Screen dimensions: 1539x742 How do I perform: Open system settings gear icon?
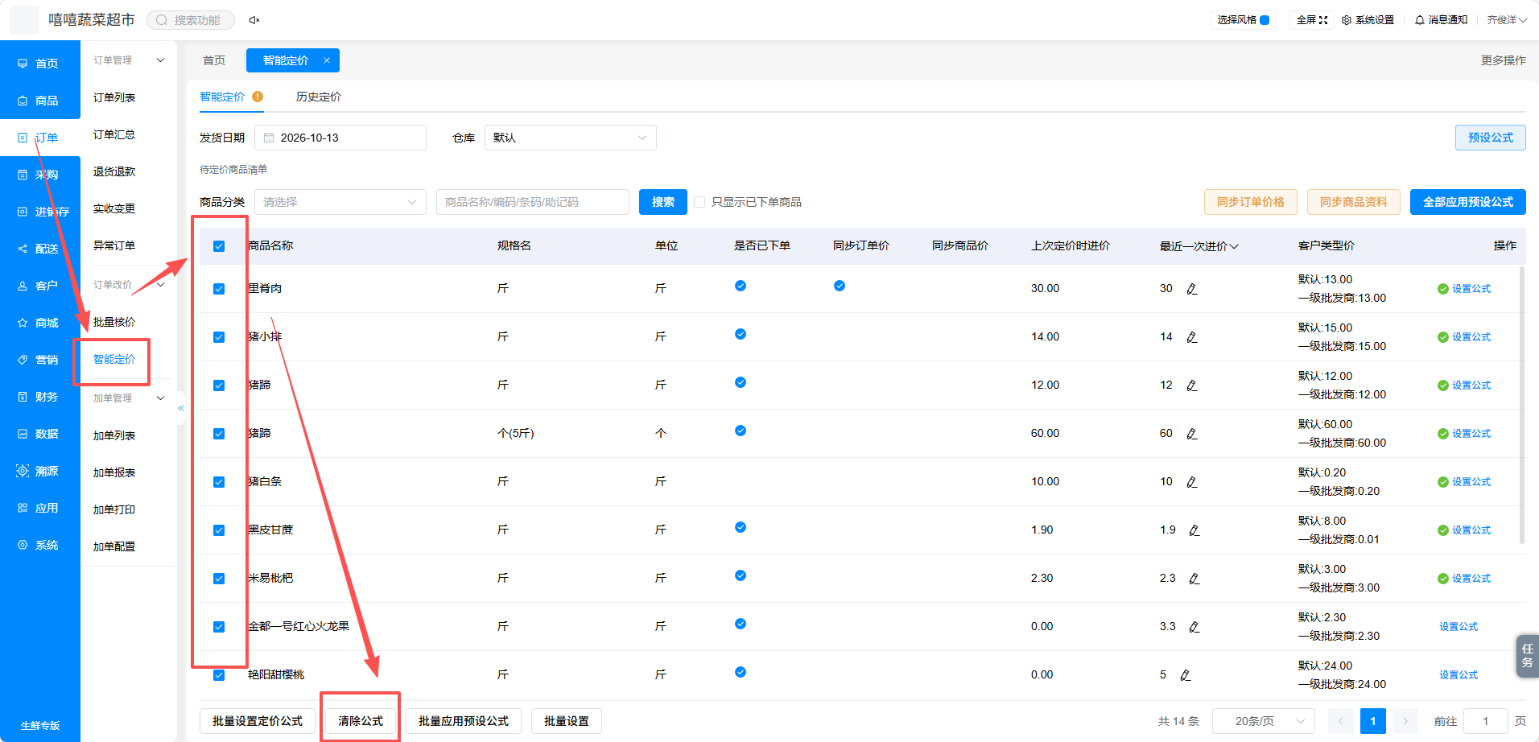click(x=1347, y=20)
